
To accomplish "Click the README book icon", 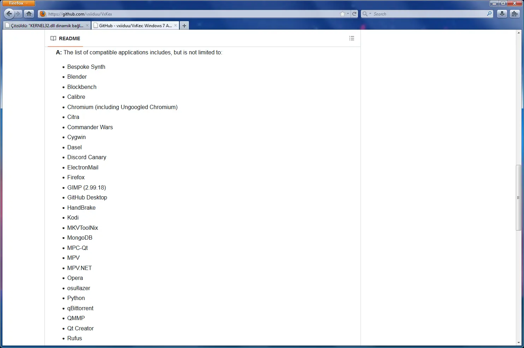I will pyautogui.click(x=53, y=38).
